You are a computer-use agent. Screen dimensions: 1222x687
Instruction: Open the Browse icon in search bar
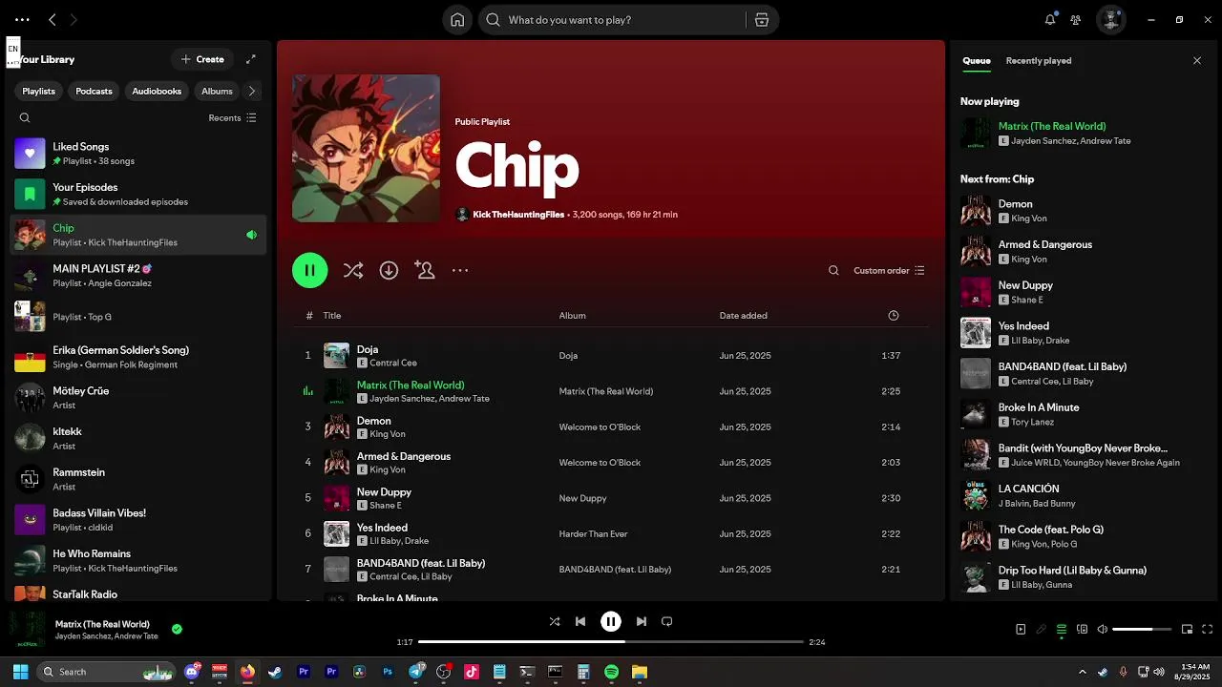pos(761,20)
